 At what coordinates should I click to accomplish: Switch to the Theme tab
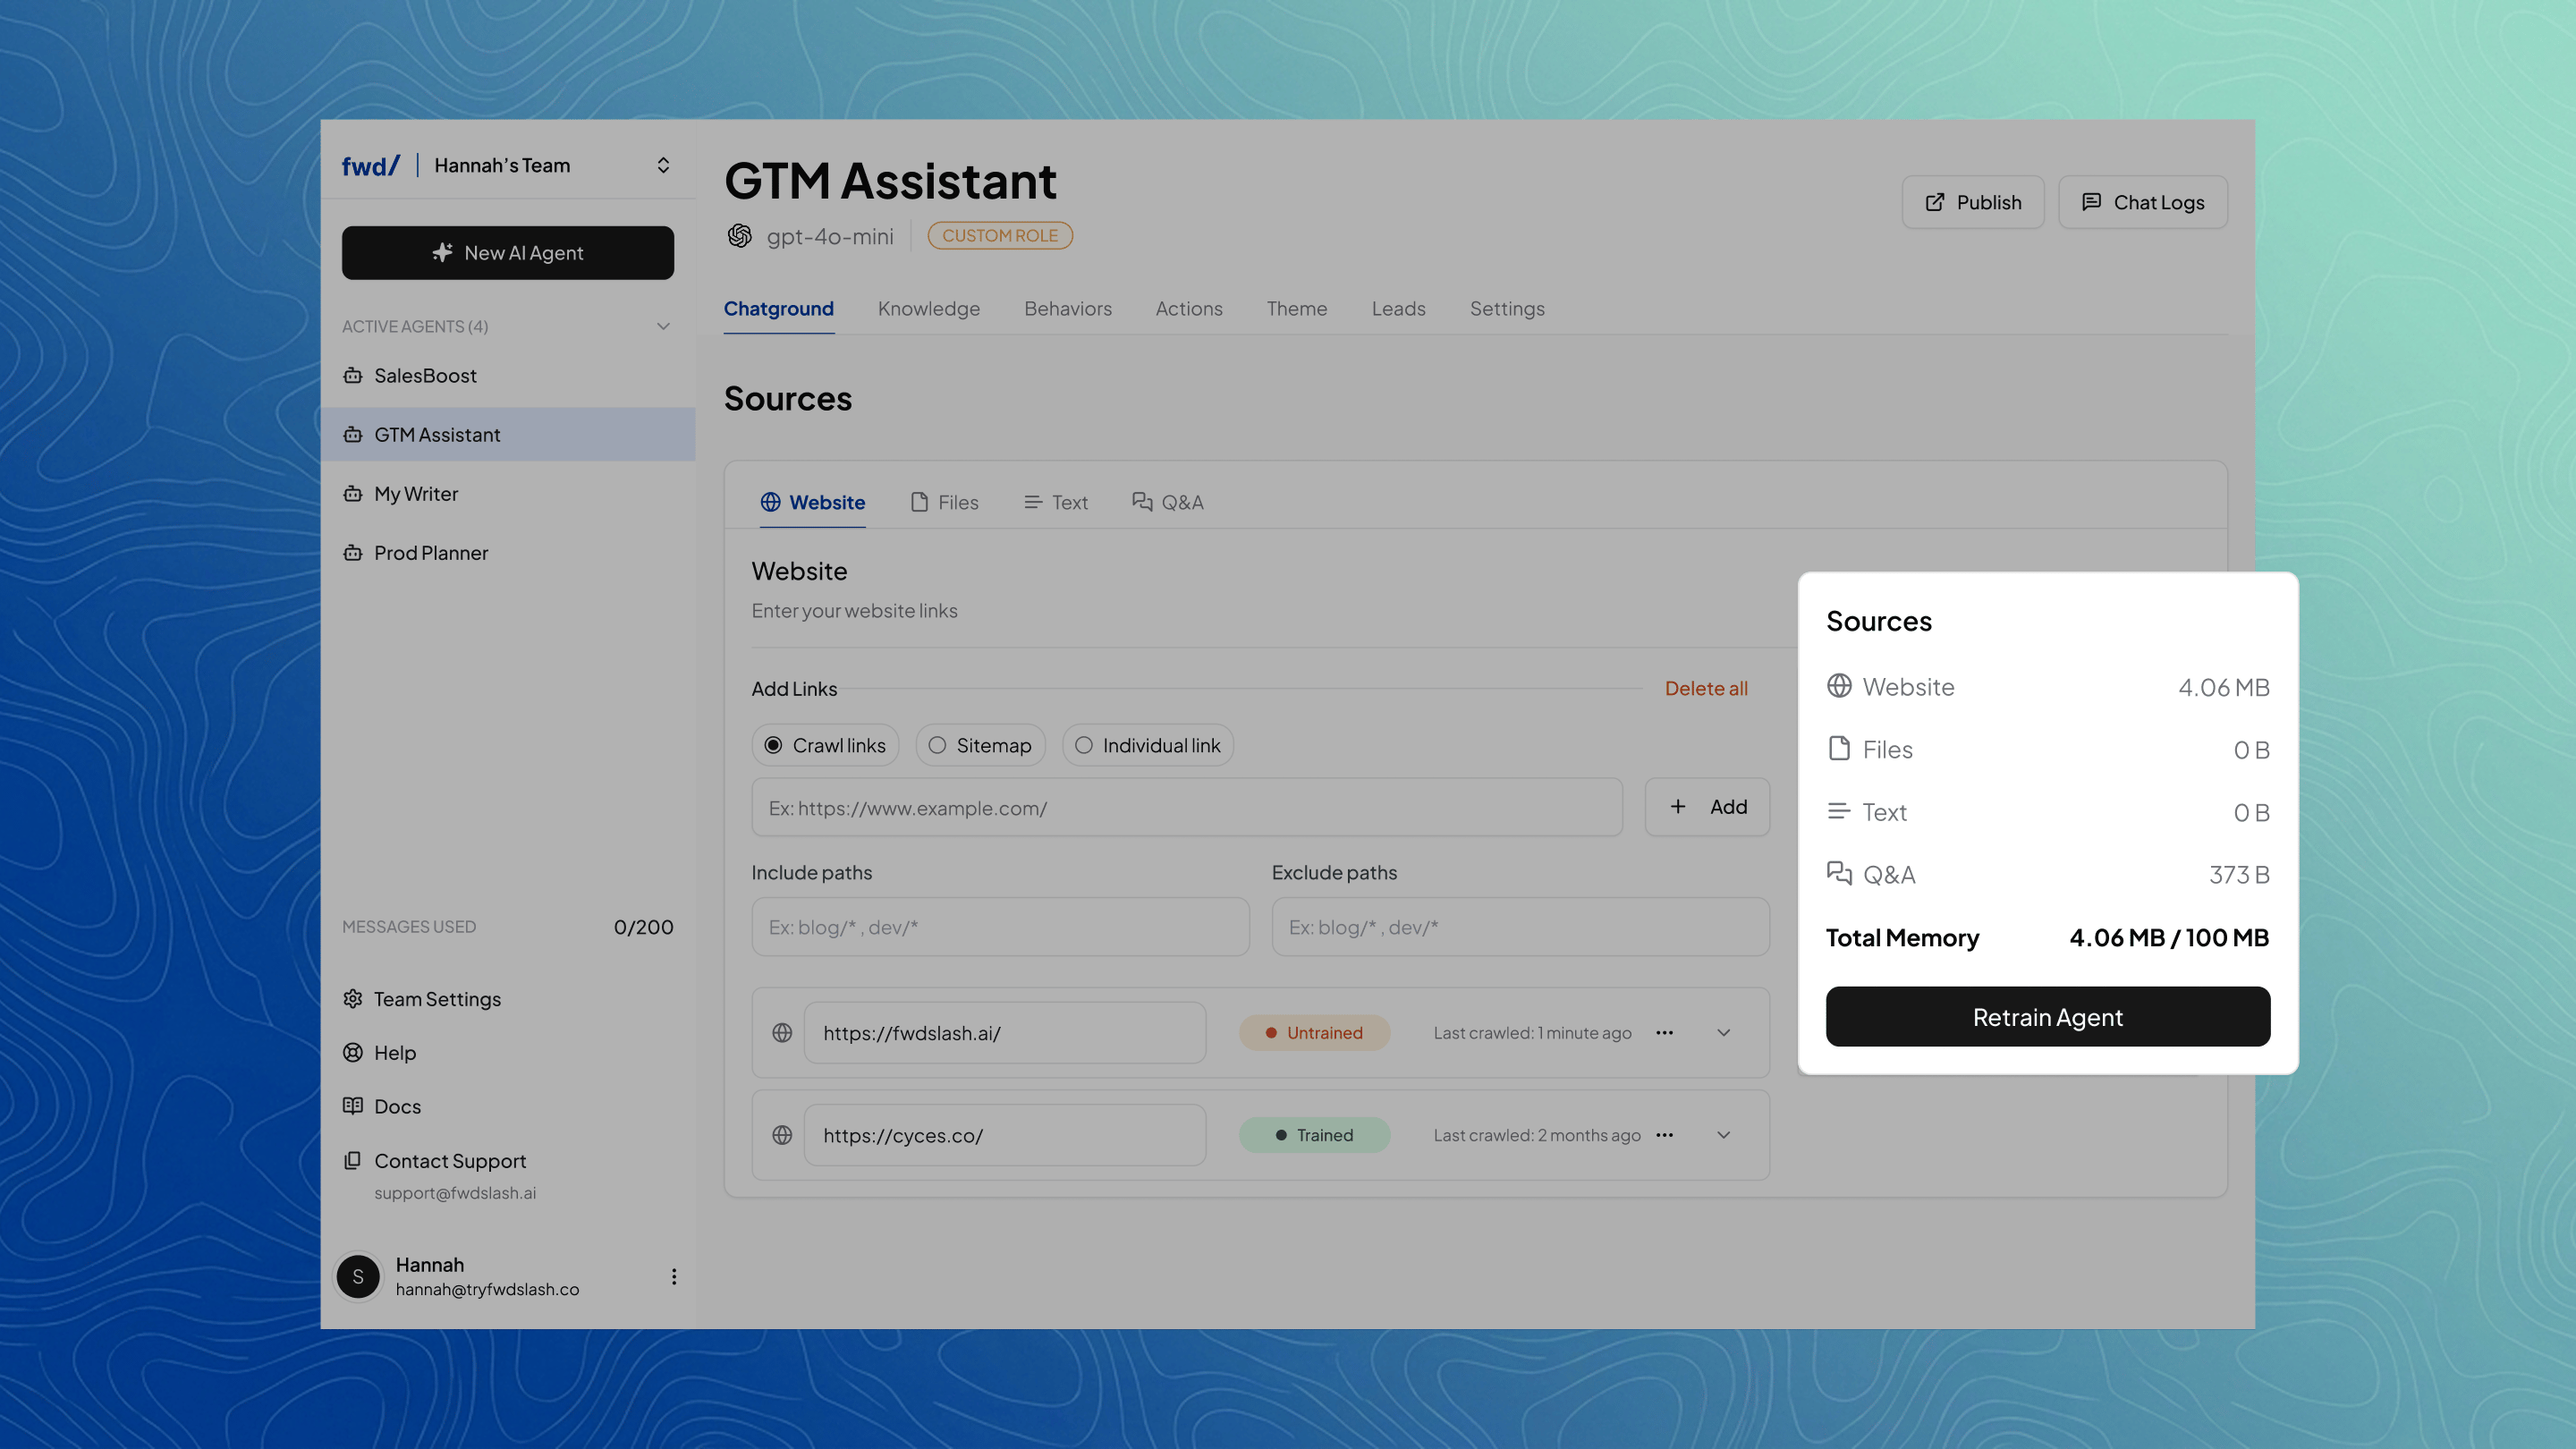[x=1297, y=309]
